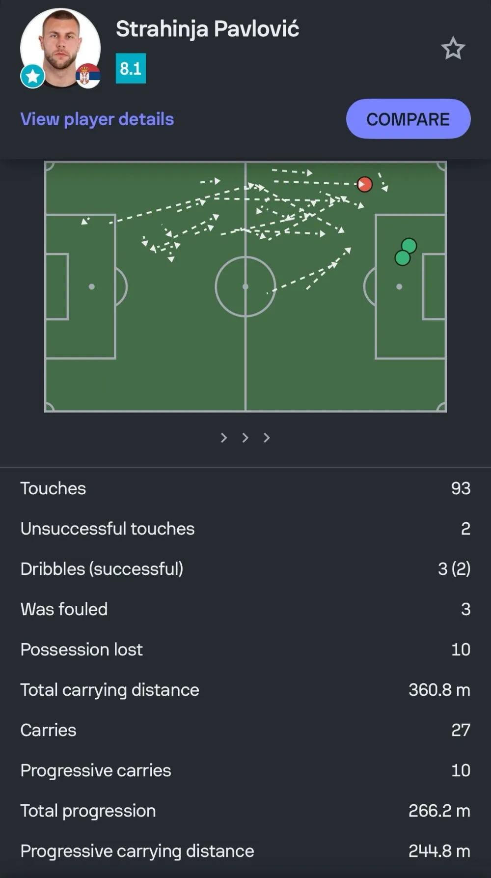
Task: Click the upper green dot near the penalty box
Action: 409,246
